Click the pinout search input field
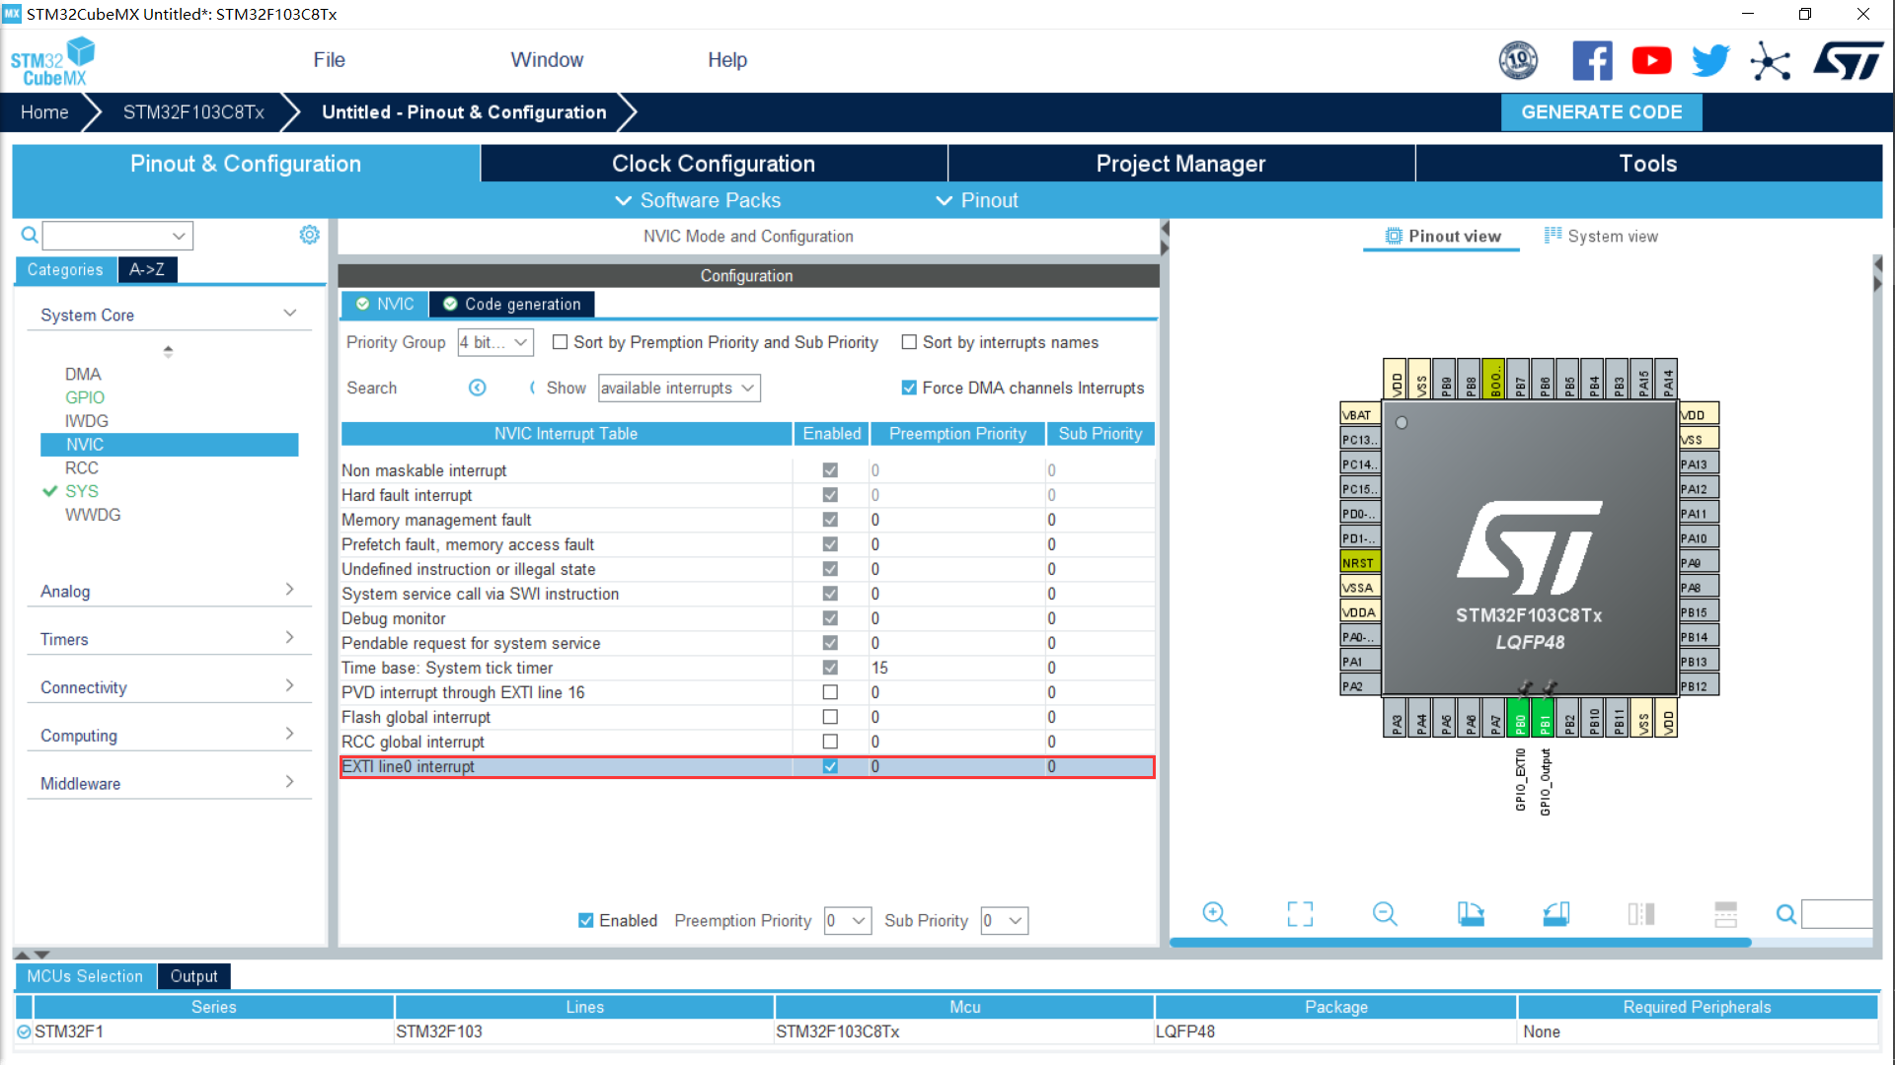The width and height of the screenshot is (1895, 1065). coord(1837,914)
